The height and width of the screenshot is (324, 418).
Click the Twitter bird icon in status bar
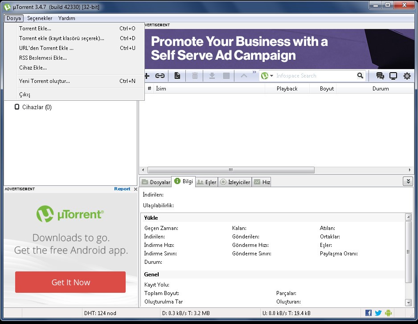[378, 313]
